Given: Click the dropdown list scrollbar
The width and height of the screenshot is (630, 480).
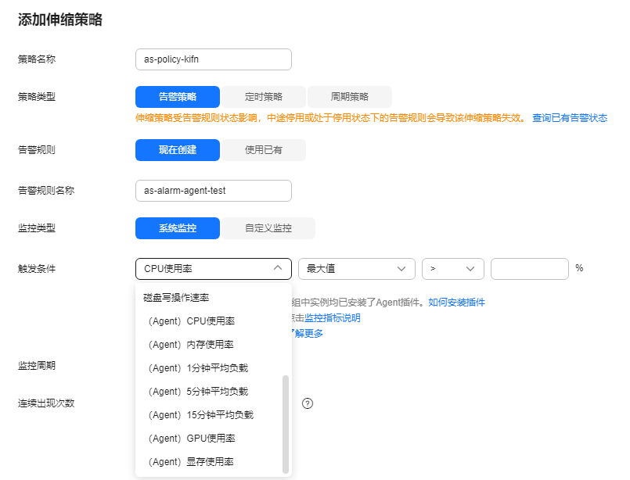Looking at the screenshot, I should [286, 422].
